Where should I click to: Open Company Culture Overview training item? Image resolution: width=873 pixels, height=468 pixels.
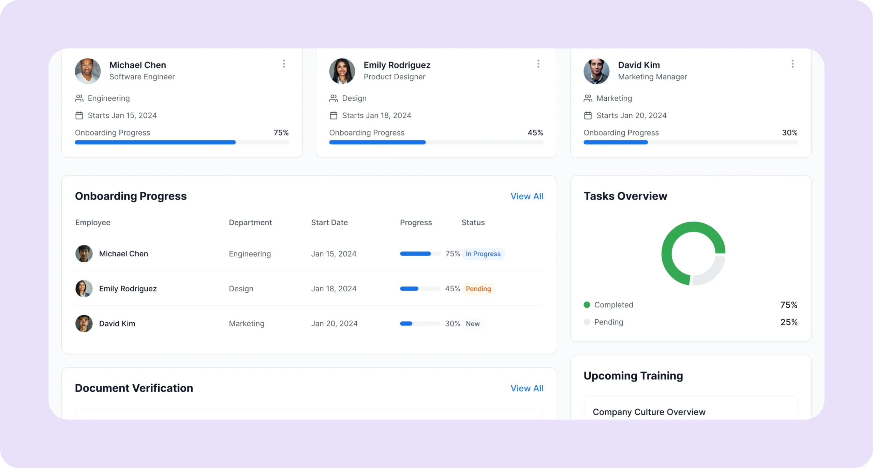point(649,412)
